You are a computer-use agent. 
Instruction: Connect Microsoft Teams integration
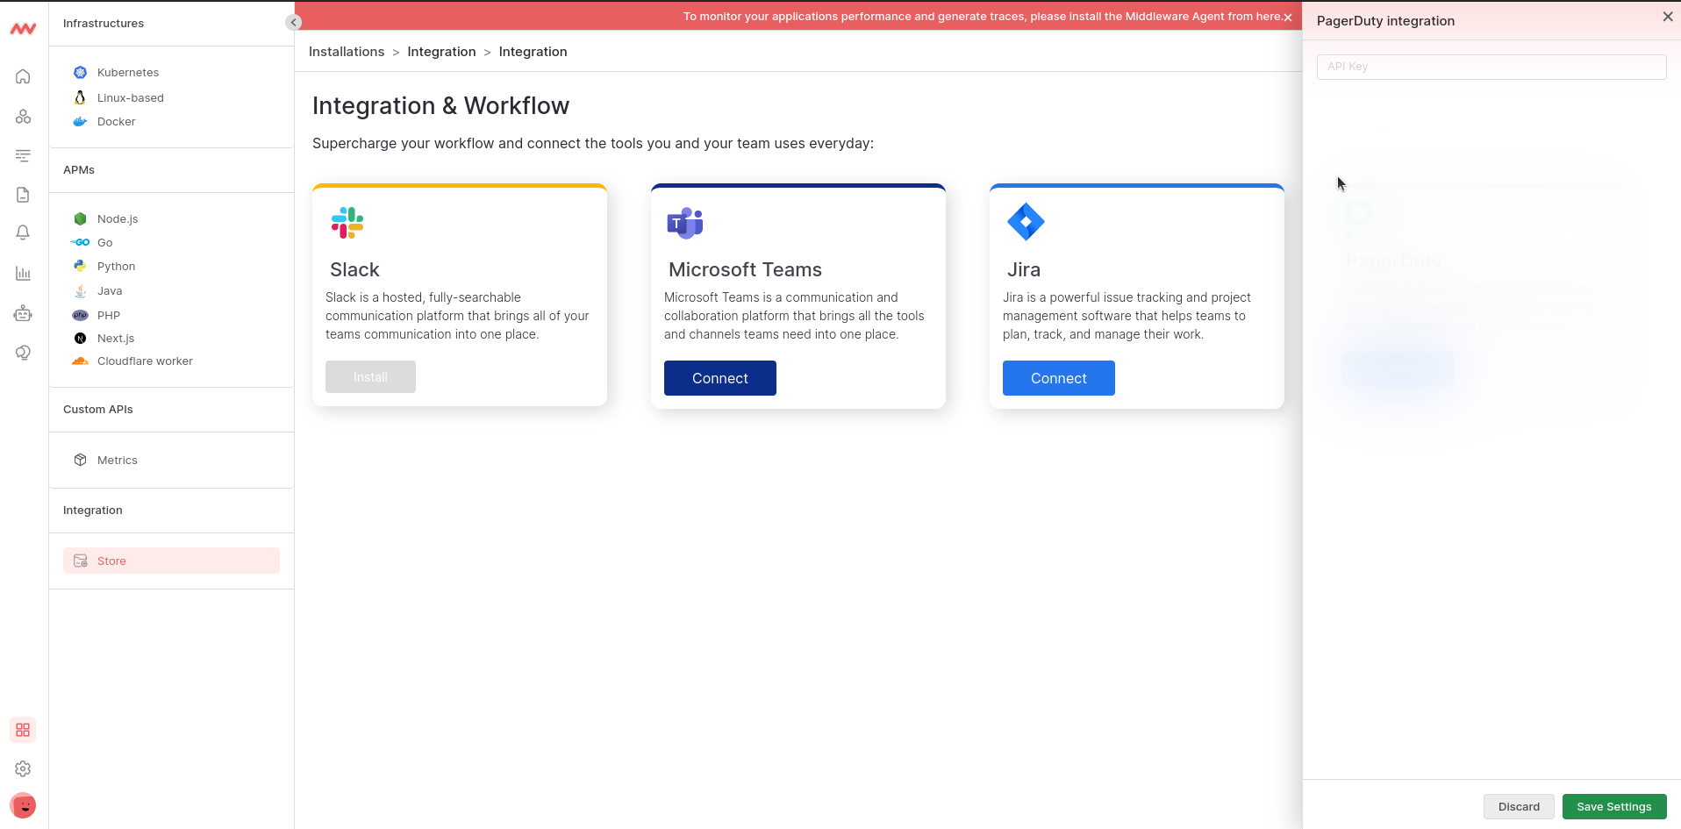[x=720, y=378]
